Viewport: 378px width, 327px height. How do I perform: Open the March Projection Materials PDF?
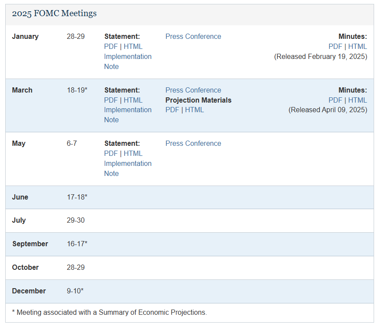coord(172,110)
